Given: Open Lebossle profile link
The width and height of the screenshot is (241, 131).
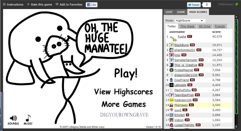Looking at the screenshot, I should tap(180, 85).
